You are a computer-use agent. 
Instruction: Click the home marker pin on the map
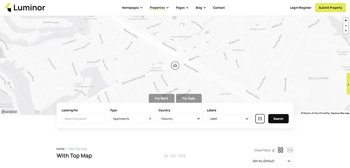tap(175, 65)
